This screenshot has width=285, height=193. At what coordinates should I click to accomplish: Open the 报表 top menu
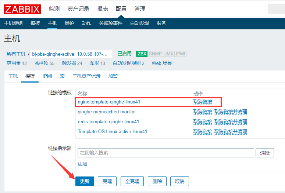point(103,9)
